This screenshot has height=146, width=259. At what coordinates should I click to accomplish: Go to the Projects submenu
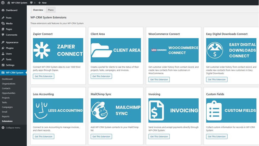point(6,98)
